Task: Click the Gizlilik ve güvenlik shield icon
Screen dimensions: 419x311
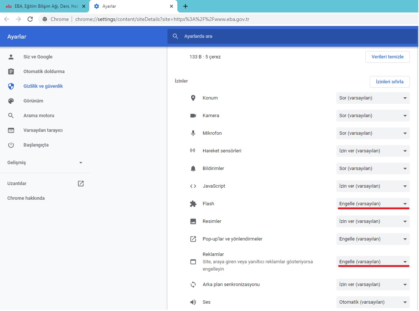Action: (x=11, y=86)
